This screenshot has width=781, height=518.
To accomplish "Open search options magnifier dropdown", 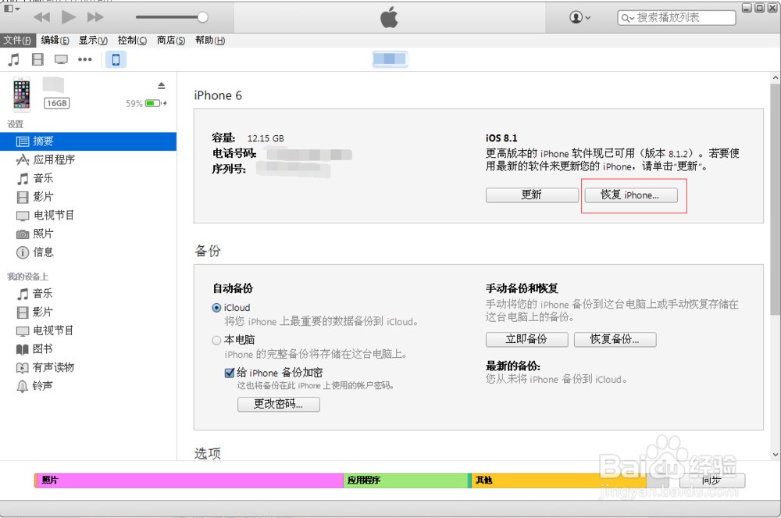I will pos(628,19).
